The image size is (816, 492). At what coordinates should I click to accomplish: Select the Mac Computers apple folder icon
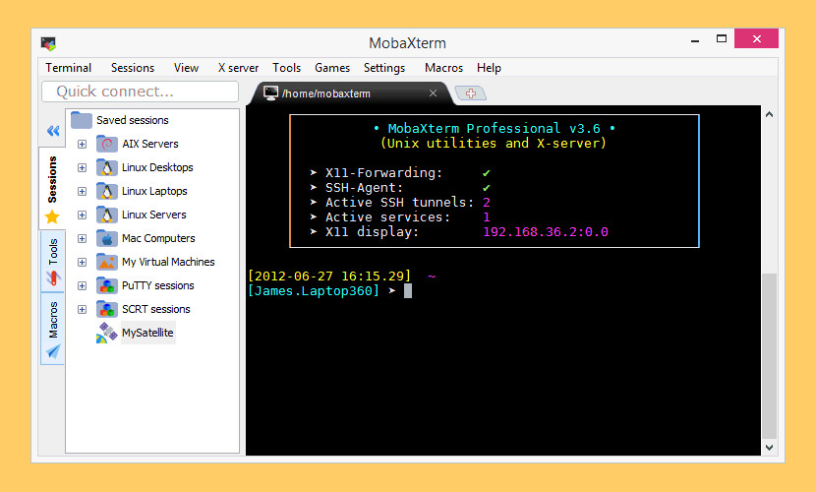[107, 238]
